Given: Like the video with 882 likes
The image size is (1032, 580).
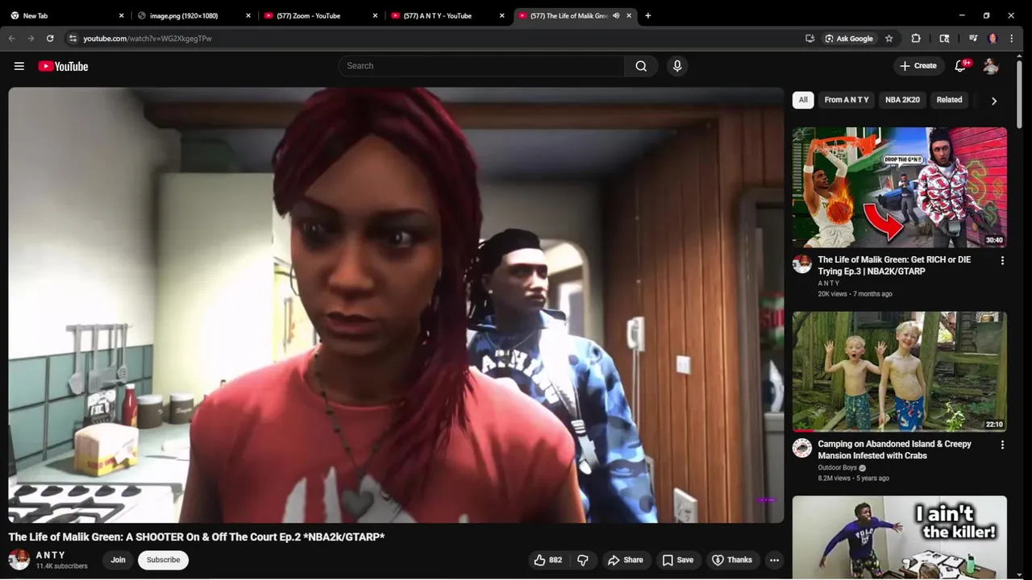Looking at the screenshot, I should pos(547,560).
